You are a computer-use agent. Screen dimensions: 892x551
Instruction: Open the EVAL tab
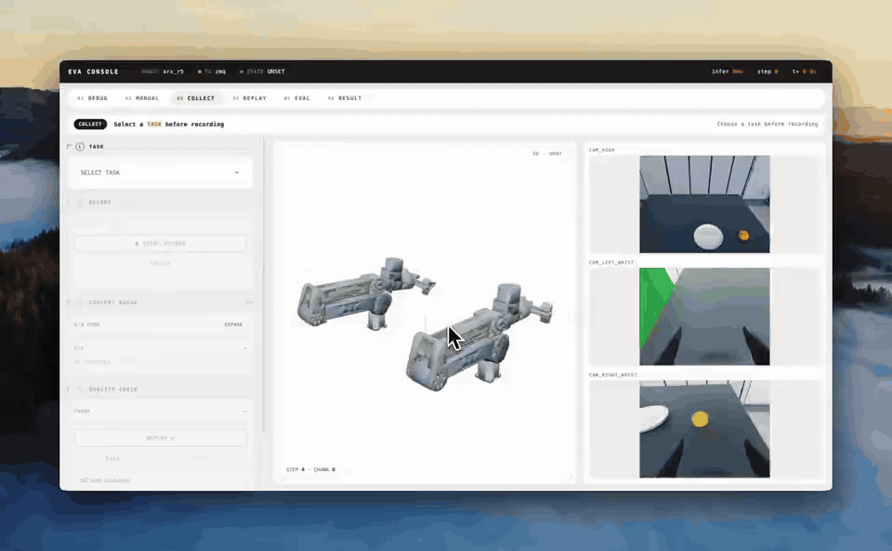point(297,98)
